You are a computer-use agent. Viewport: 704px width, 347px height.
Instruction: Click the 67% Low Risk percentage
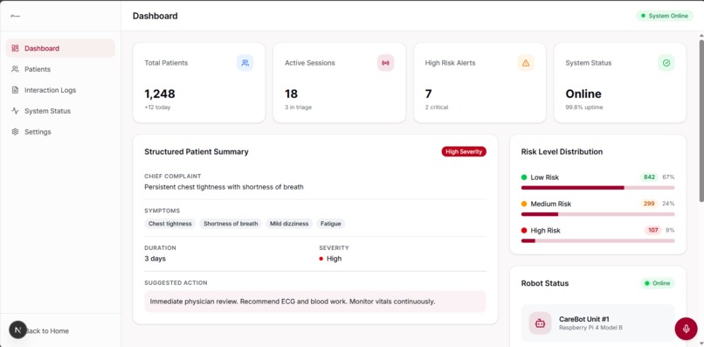coord(668,177)
